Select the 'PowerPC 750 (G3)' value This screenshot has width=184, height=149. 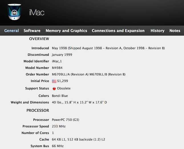click(x=66, y=120)
